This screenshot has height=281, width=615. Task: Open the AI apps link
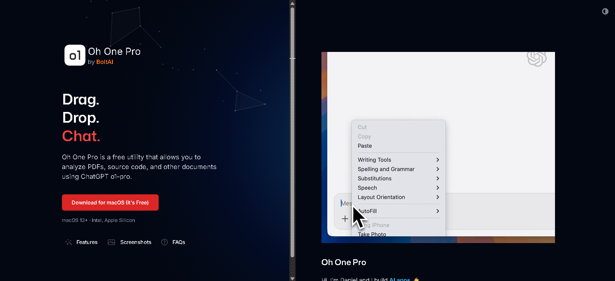tap(400, 279)
